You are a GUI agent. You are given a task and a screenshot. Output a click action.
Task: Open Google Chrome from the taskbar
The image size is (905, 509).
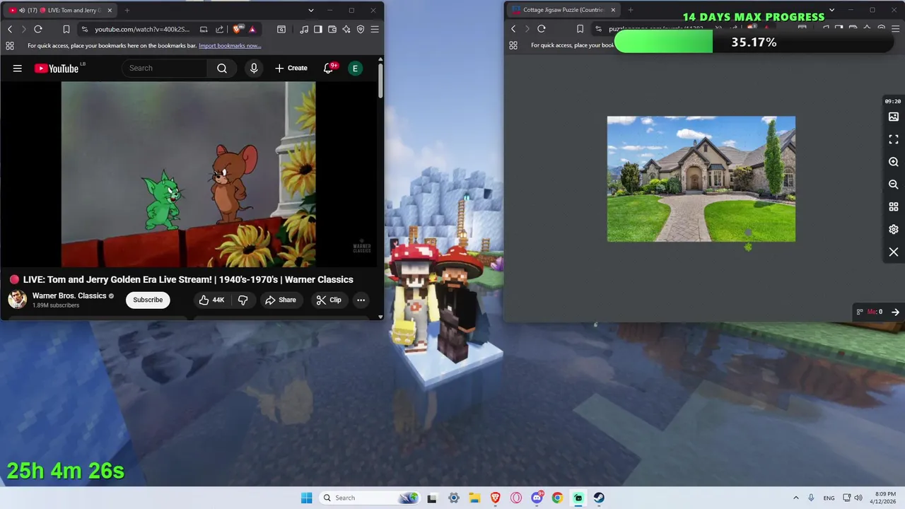557,498
